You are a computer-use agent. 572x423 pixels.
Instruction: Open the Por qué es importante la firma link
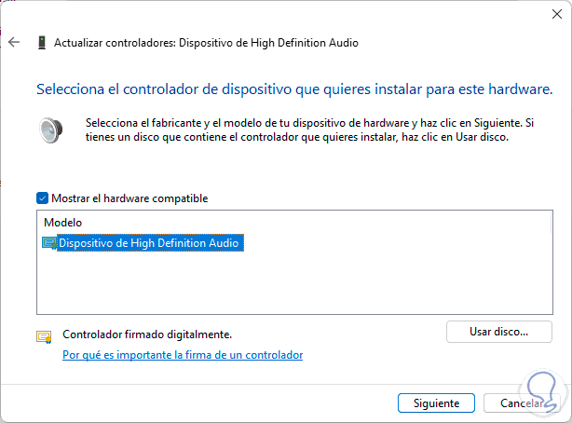183,355
